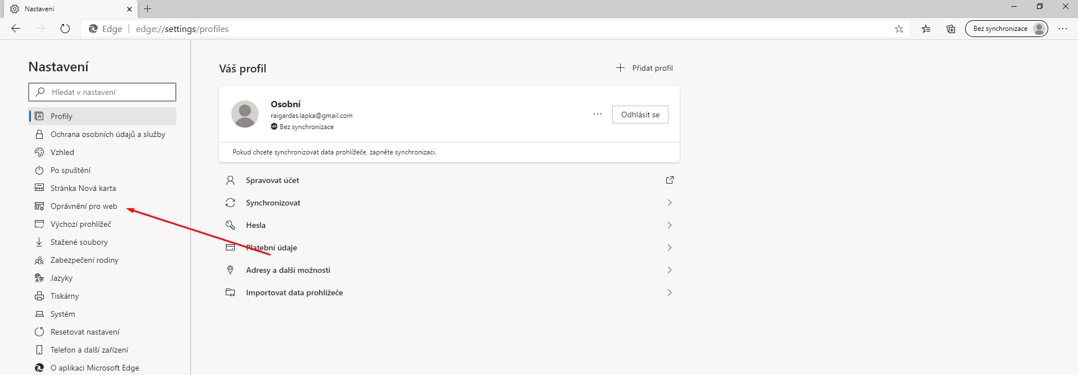Open new tab with plus icon
Viewport: 1078px width, 375px height.
(148, 9)
